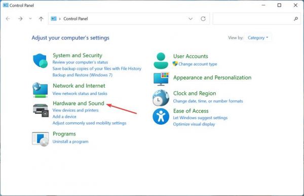Open System and Security heading
This screenshot has height=196, width=304.
pyautogui.click(x=78, y=56)
